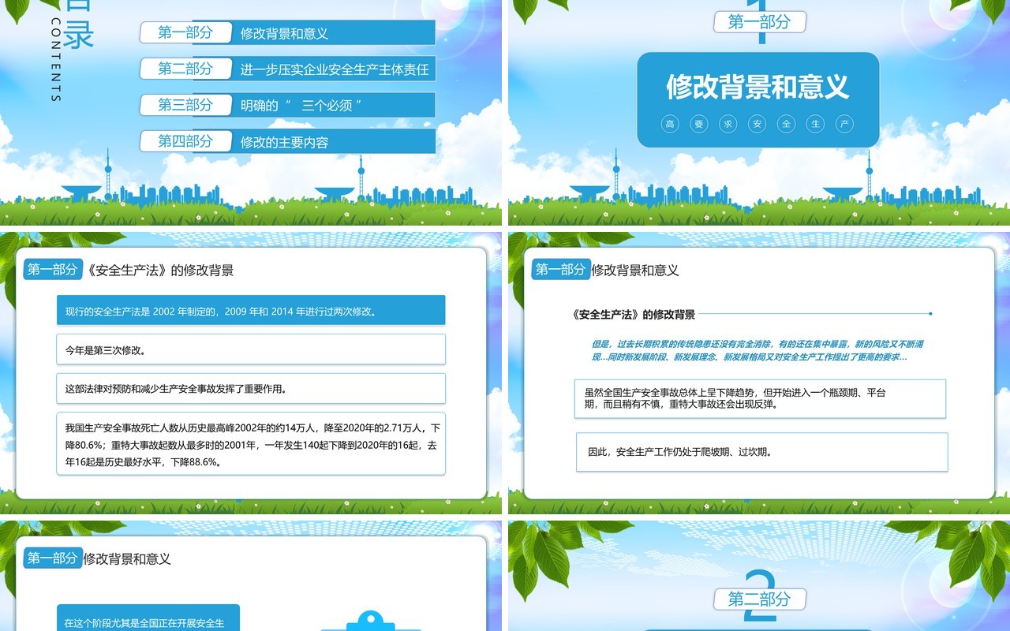The image size is (1010, 631).
Task: Click the italic blue paragraph starting 但是,过去长期积累
Action: coord(757,350)
